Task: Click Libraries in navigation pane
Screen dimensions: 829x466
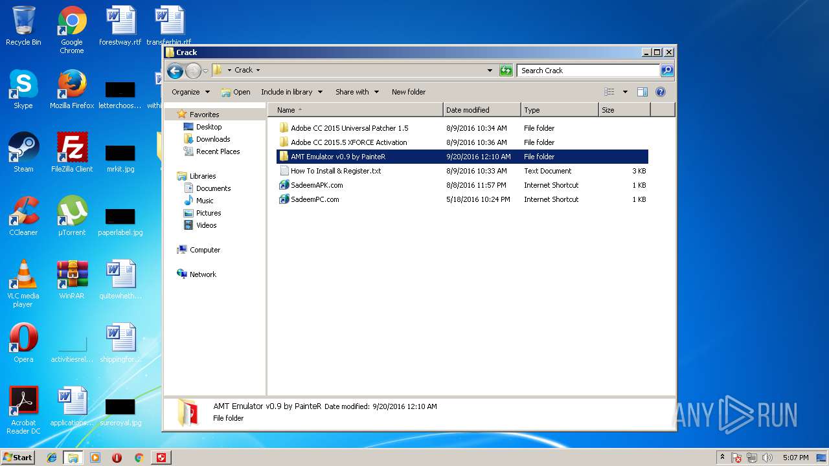Action: (202, 176)
